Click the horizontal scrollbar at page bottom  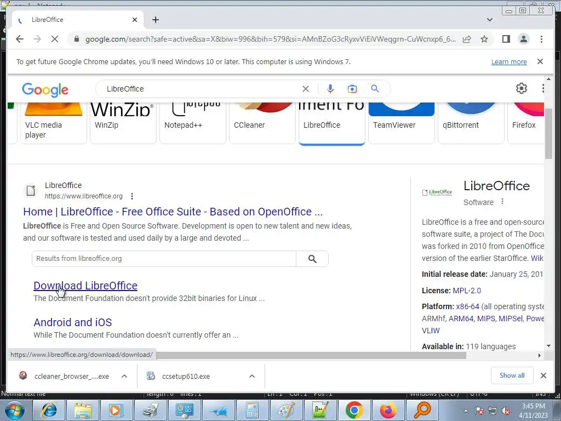(x=311, y=355)
